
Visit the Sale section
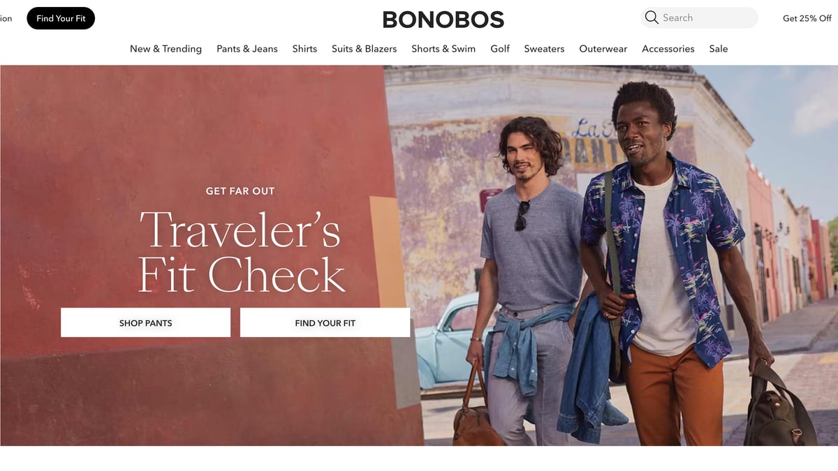coord(719,49)
